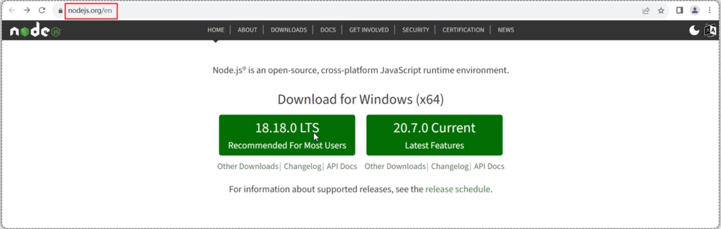Open Other Downloads under Current
Viewport: 721px width, 229px height.
395,167
